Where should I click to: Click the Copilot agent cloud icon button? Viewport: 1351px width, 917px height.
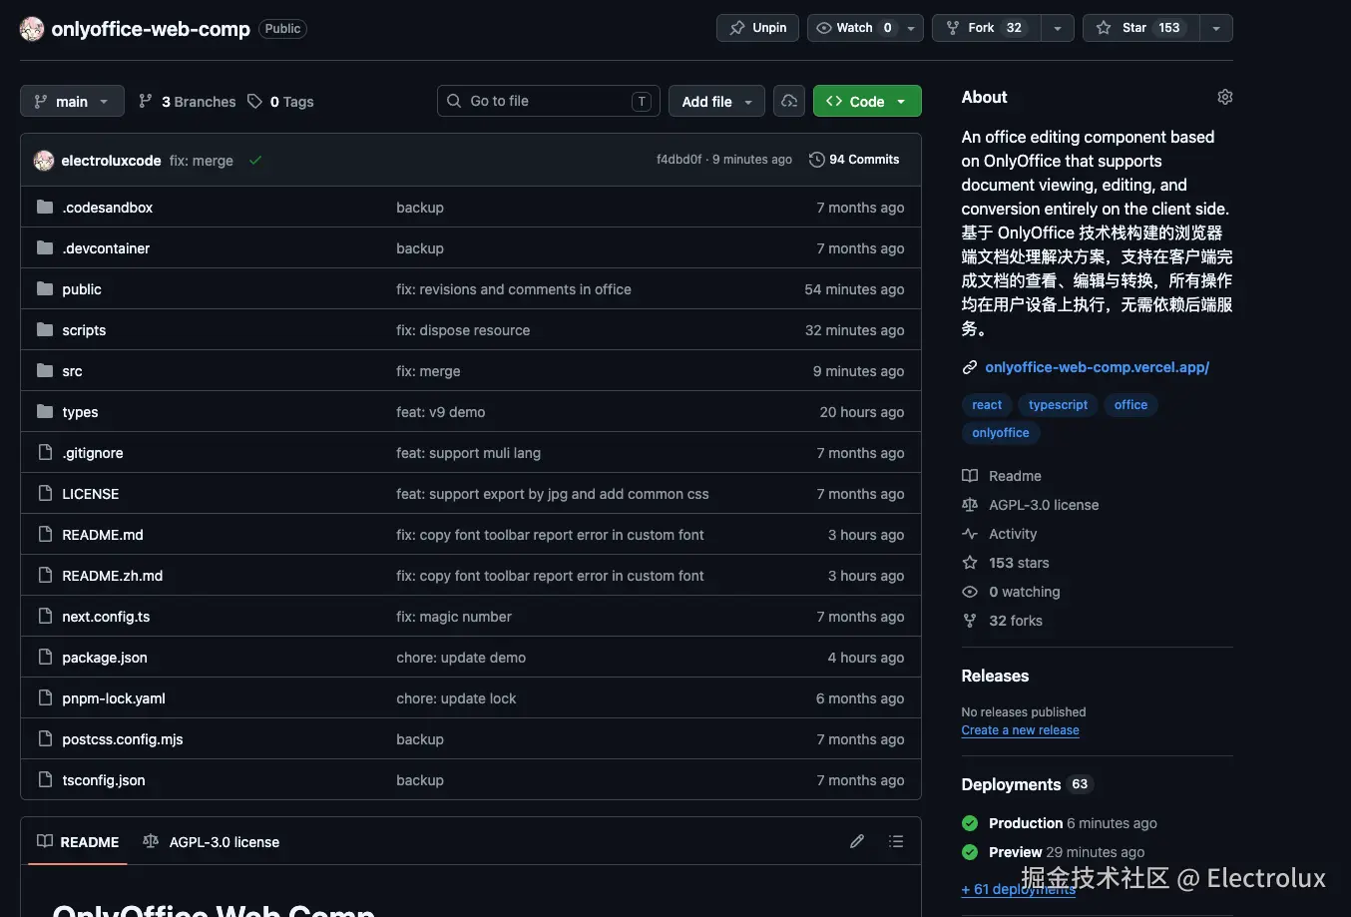(789, 101)
